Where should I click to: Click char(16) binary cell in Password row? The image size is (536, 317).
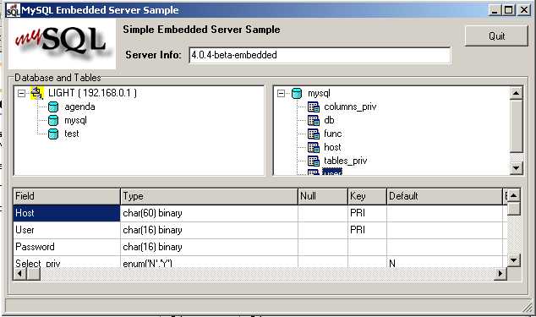pyautogui.click(x=209, y=247)
